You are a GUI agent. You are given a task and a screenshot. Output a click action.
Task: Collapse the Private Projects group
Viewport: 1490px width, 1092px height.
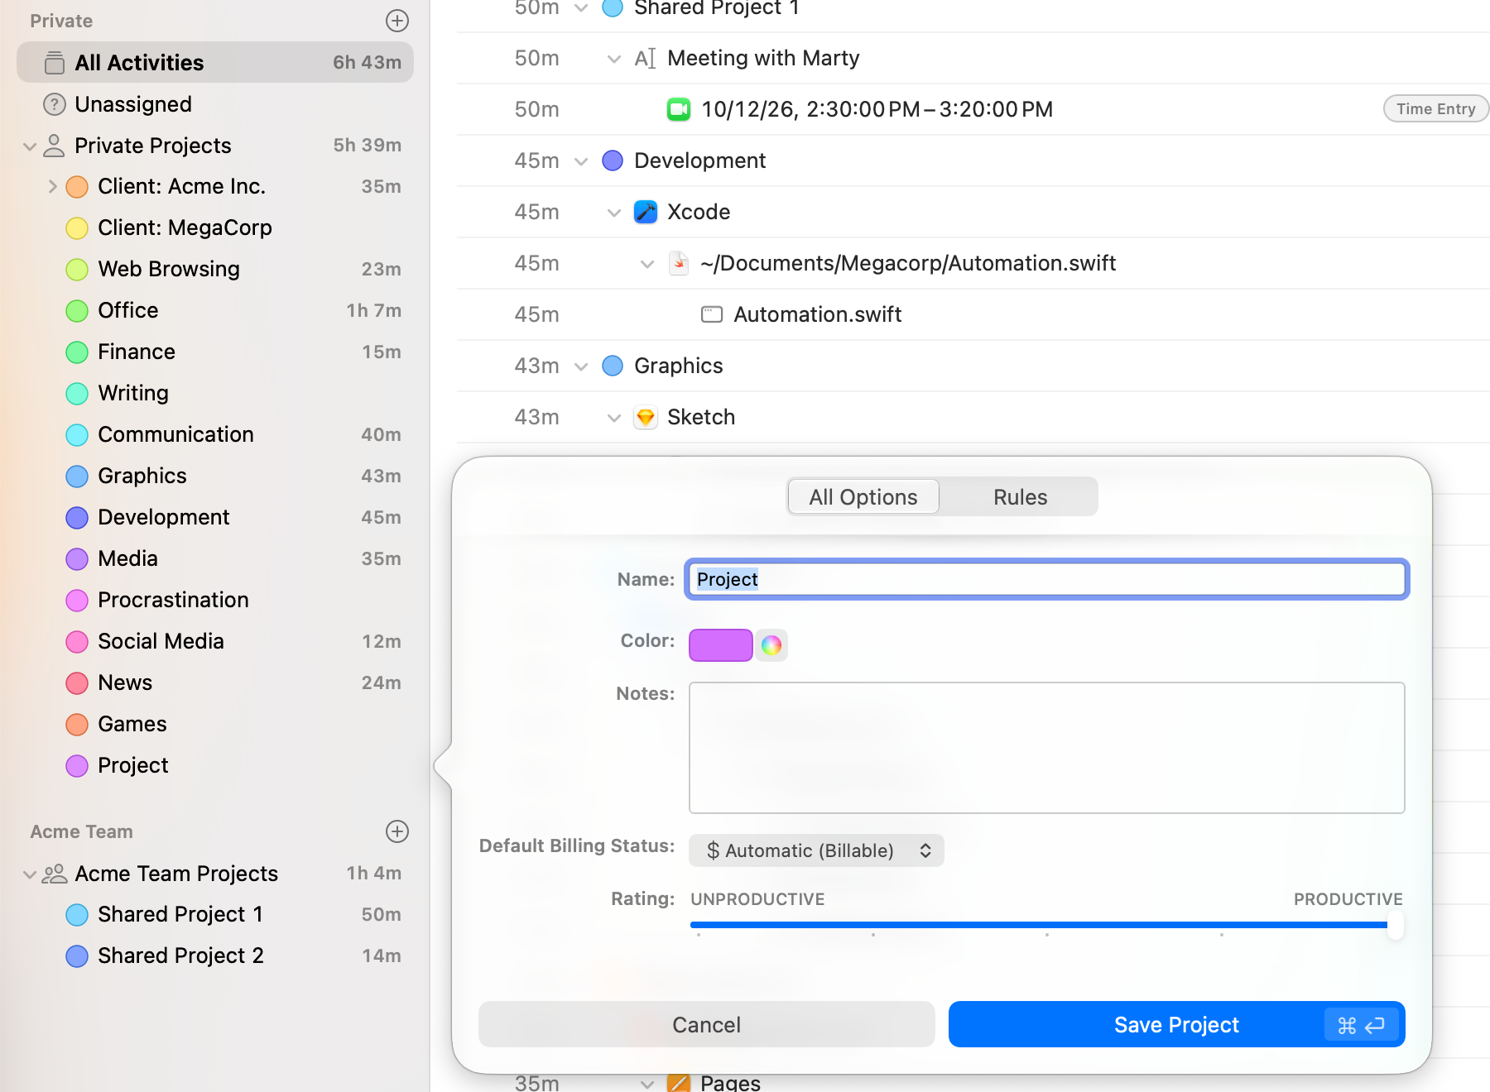tap(30, 146)
